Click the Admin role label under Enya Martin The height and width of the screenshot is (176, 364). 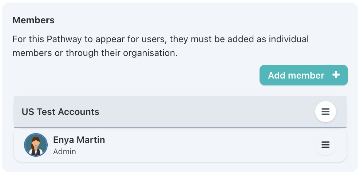tap(64, 152)
